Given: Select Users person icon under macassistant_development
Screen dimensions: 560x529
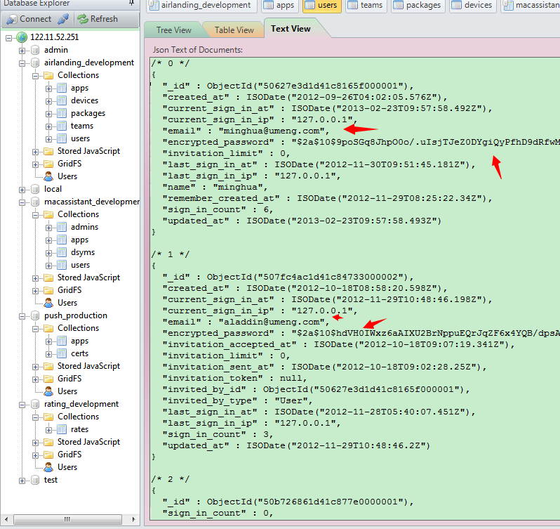Looking at the screenshot, I should pos(48,303).
